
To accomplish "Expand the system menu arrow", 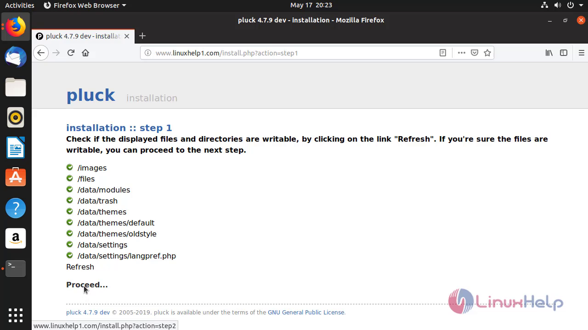I will 580,5.
